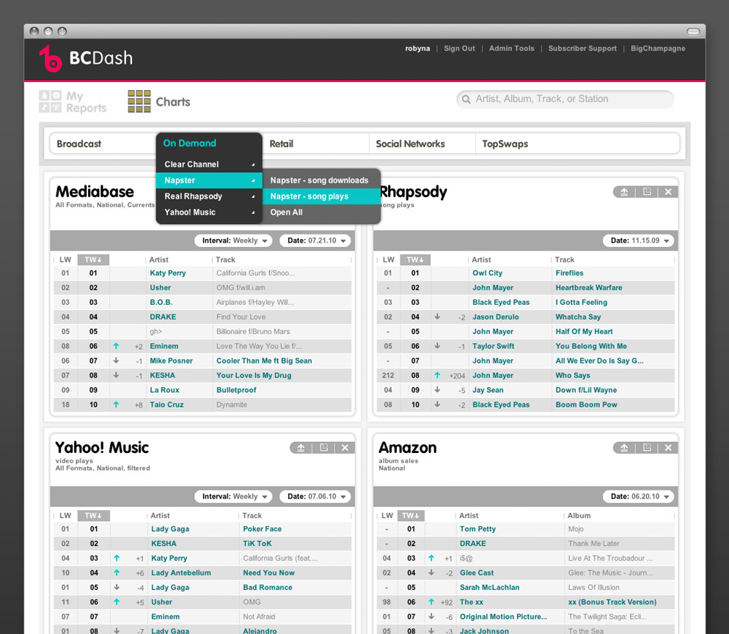Maximize the Yahoo! Music panel
729x634 pixels.
tap(323, 448)
